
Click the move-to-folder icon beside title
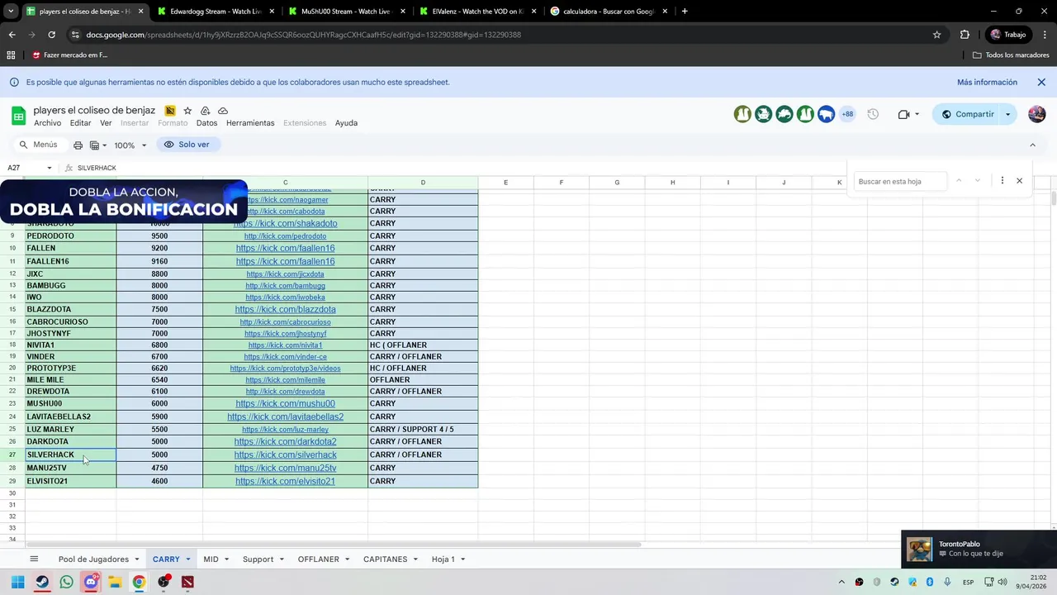[205, 111]
